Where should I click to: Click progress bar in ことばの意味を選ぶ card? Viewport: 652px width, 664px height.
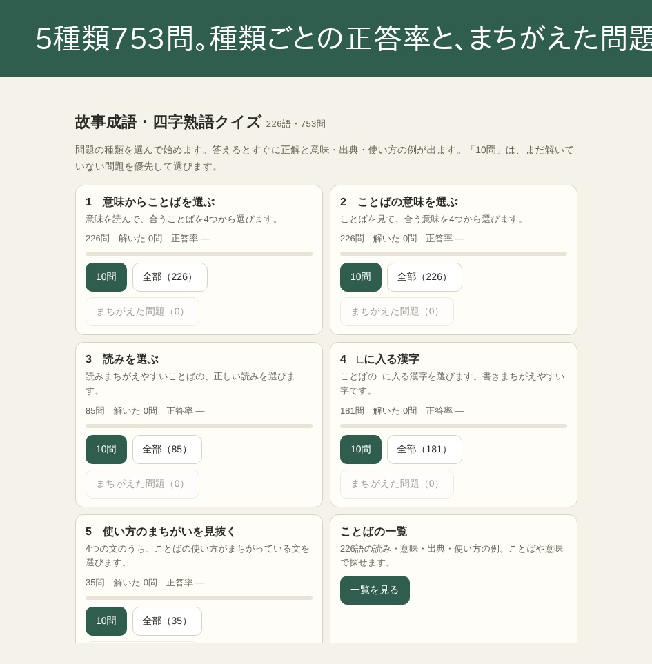(x=454, y=254)
